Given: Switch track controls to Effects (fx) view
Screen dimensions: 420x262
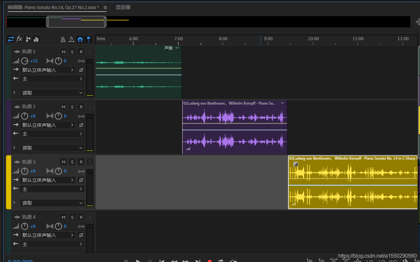Looking at the screenshot, I should [x=19, y=39].
